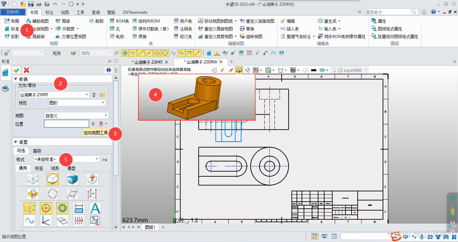Screen dimensions: 458x242
Task: Select the 图纸1 sheet tab
Action: coord(150,227)
